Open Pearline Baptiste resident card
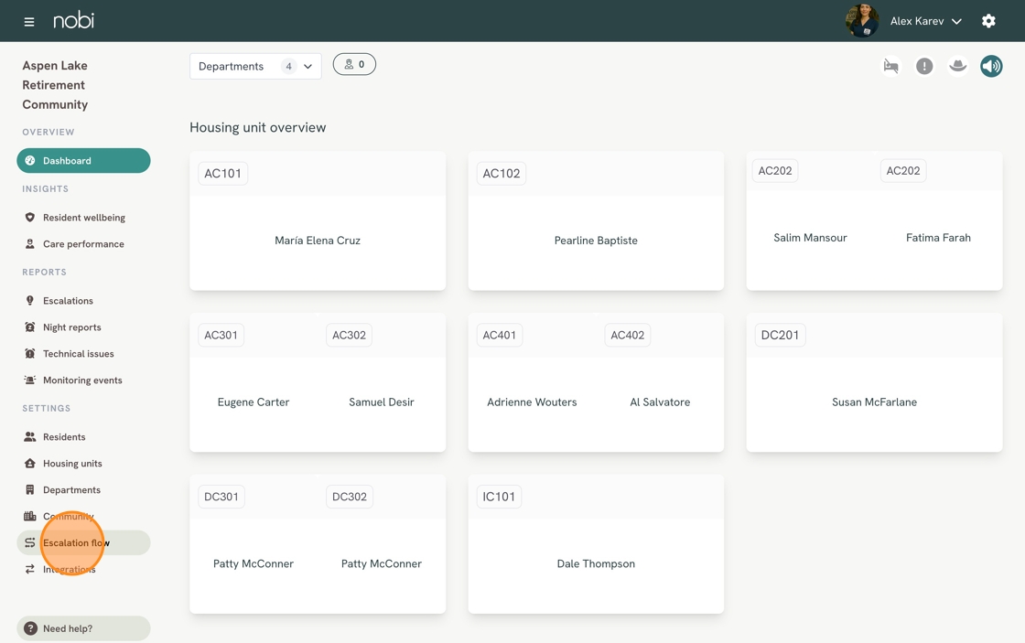Screen dimensions: 1025x643 click(x=596, y=220)
